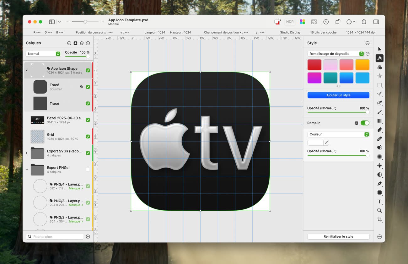Screen dimensions: 408x264
Task: Toggle visibility of PNG/4 layer
Action: [x=88, y=186]
